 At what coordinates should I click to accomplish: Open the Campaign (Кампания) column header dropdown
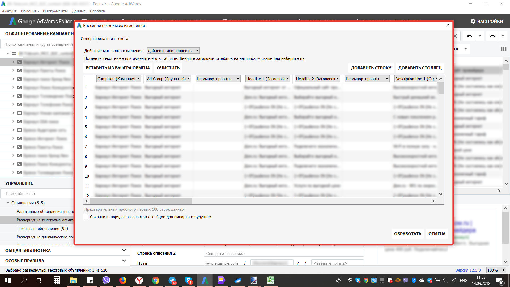click(118, 79)
